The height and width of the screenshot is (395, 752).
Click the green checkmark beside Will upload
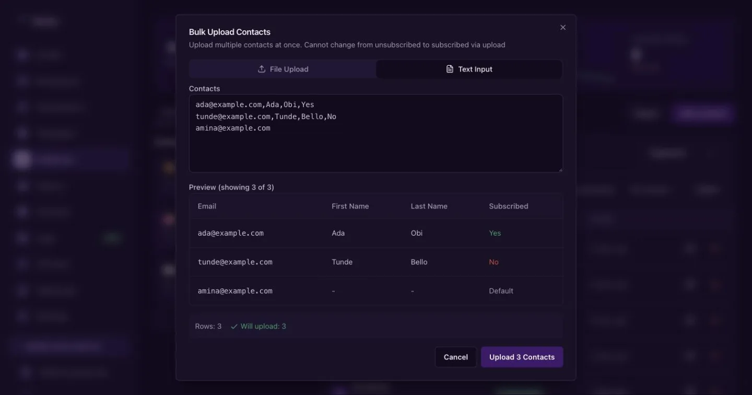coord(234,327)
